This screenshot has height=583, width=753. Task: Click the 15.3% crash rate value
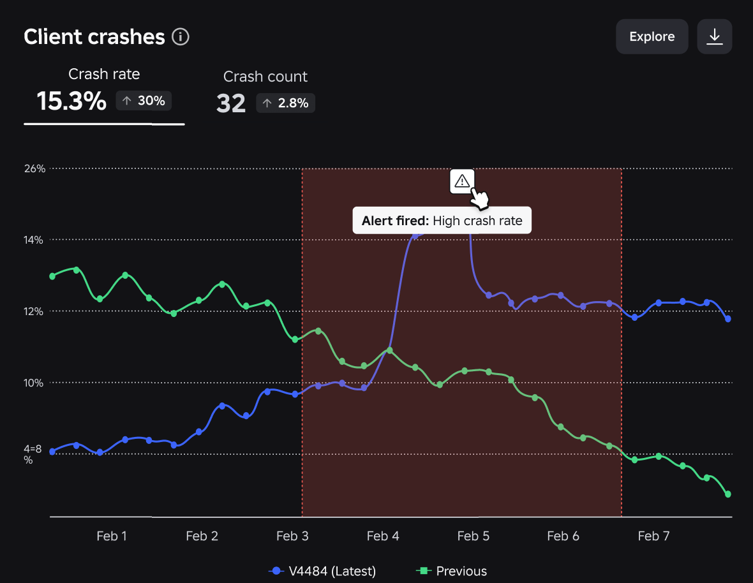tap(71, 101)
